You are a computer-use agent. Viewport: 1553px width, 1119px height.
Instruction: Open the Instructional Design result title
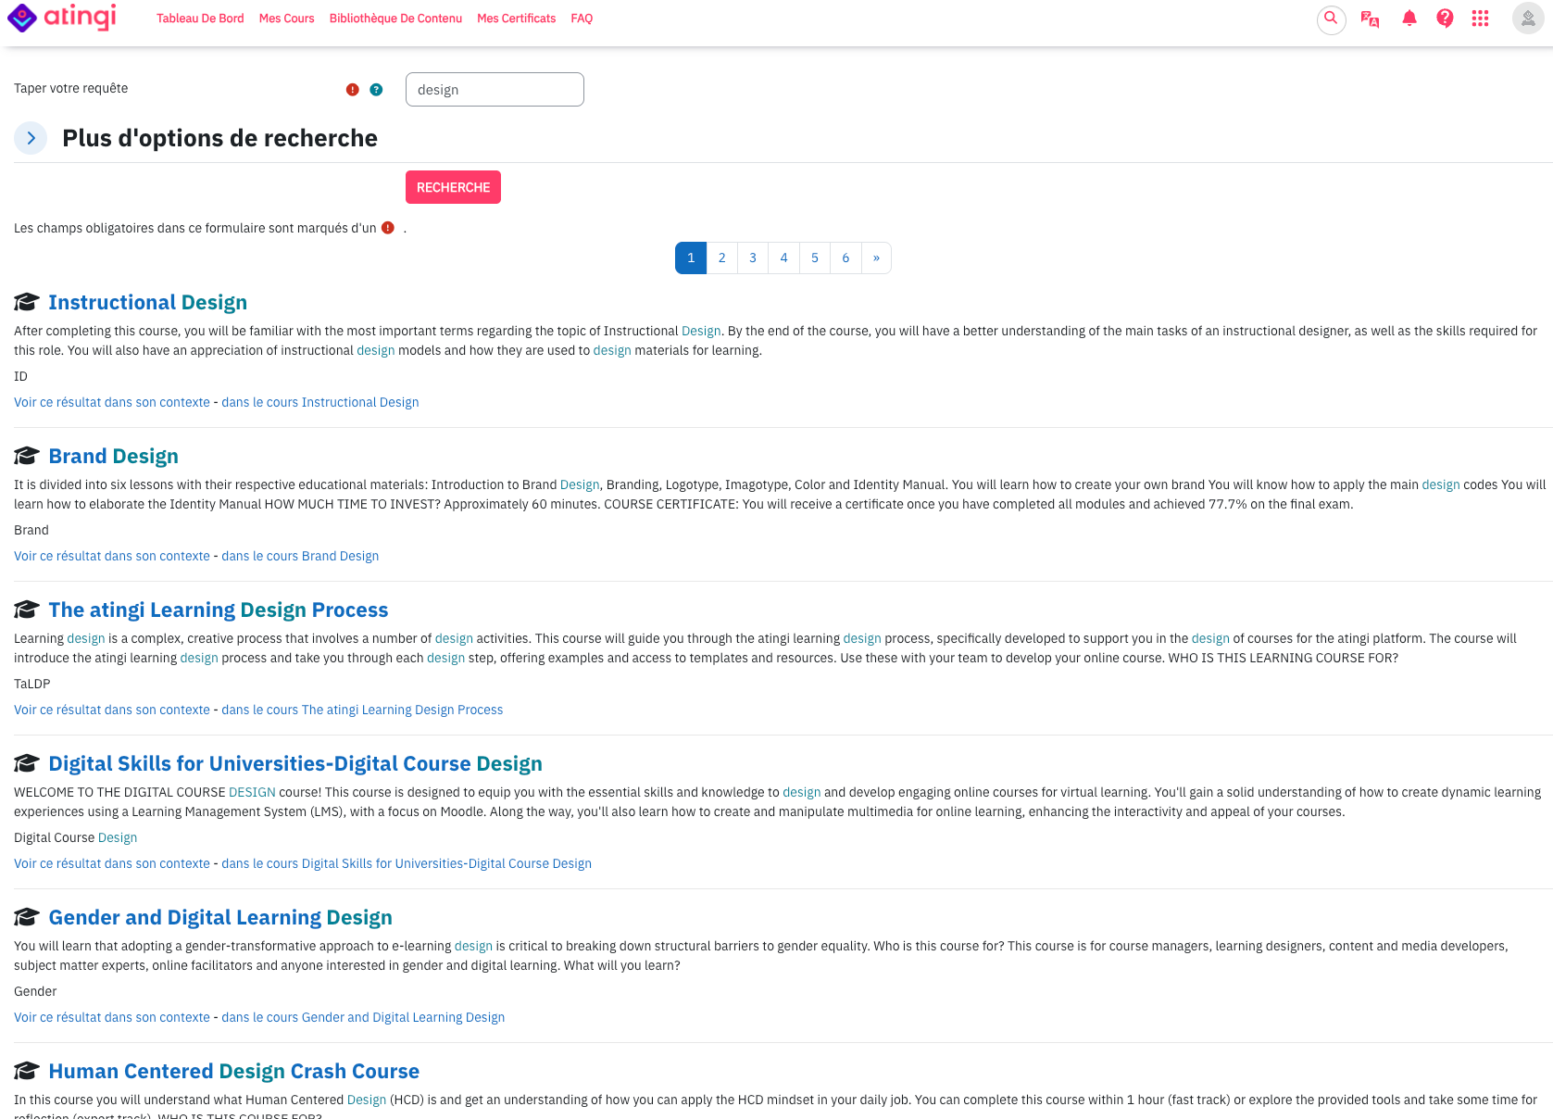[x=148, y=302]
